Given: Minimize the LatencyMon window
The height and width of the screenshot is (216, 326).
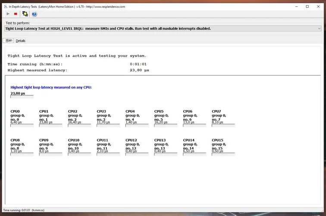Looking at the screenshot, I should point(296,6).
